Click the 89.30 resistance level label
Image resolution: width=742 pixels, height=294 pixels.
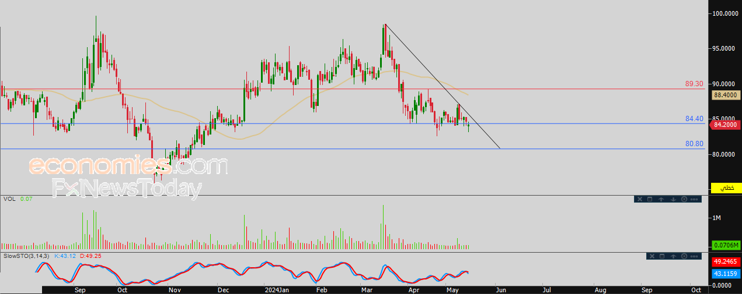coord(694,84)
